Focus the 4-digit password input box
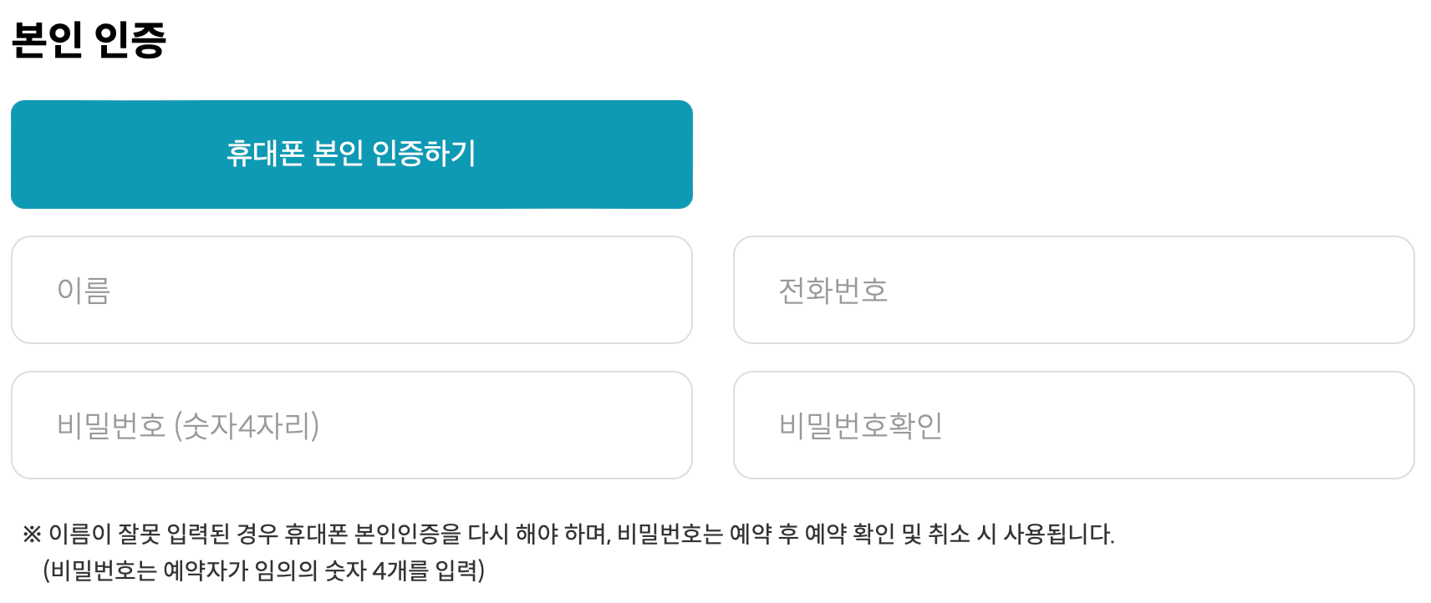 point(351,425)
